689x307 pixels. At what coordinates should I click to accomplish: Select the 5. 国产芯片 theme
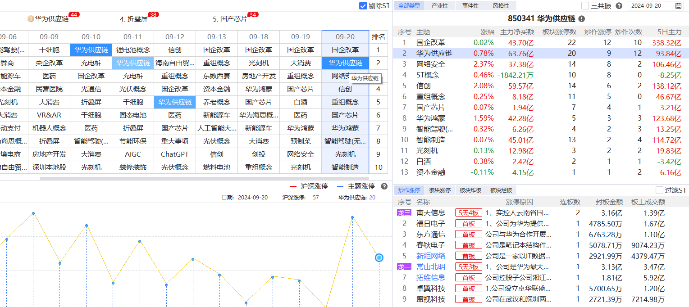point(230,19)
